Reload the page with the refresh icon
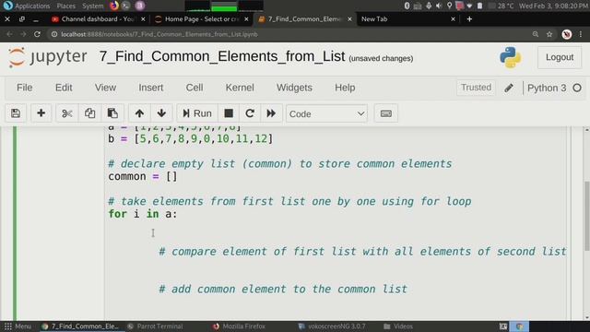The width and height of the screenshot is (590, 332). 37,34
